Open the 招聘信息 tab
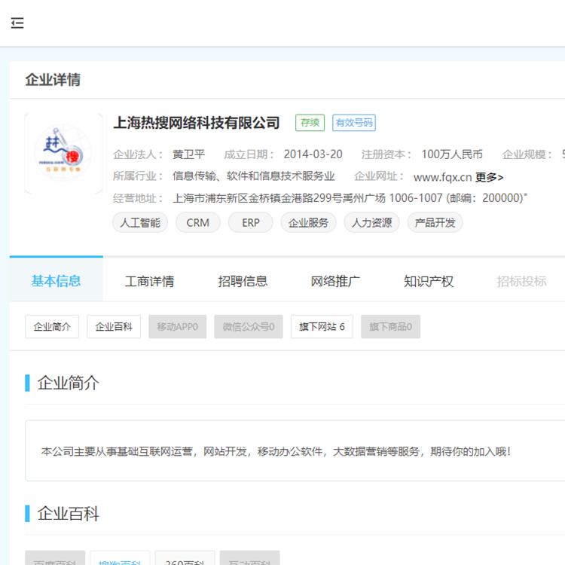This screenshot has width=565, height=565. tap(243, 281)
